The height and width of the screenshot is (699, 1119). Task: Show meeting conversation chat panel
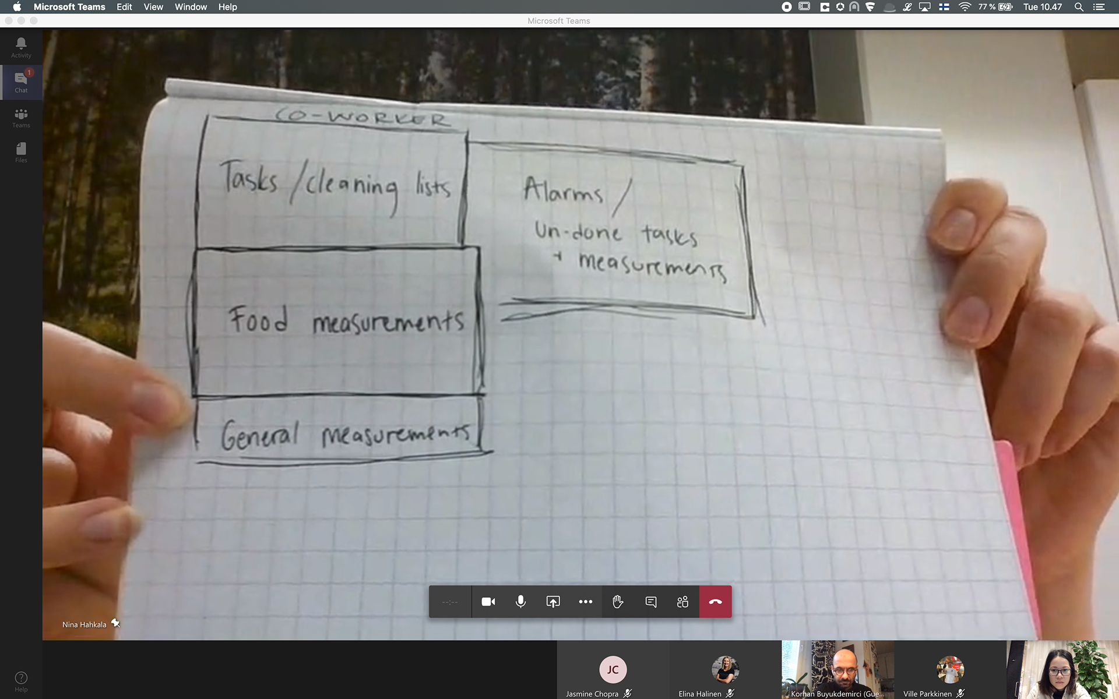point(651,602)
